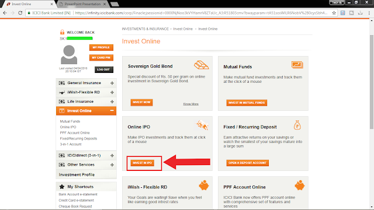Screen dimensions: 374x210
Task: Expand ICICIdirect (3-in-1) with its plus sign
Action: 112,156
